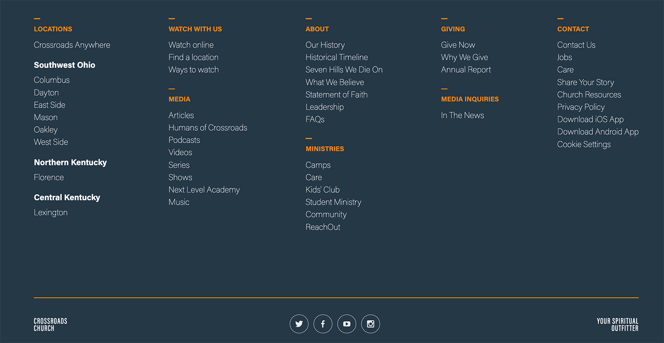
Task: Open the FAQs link
Action: click(x=315, y=119)
